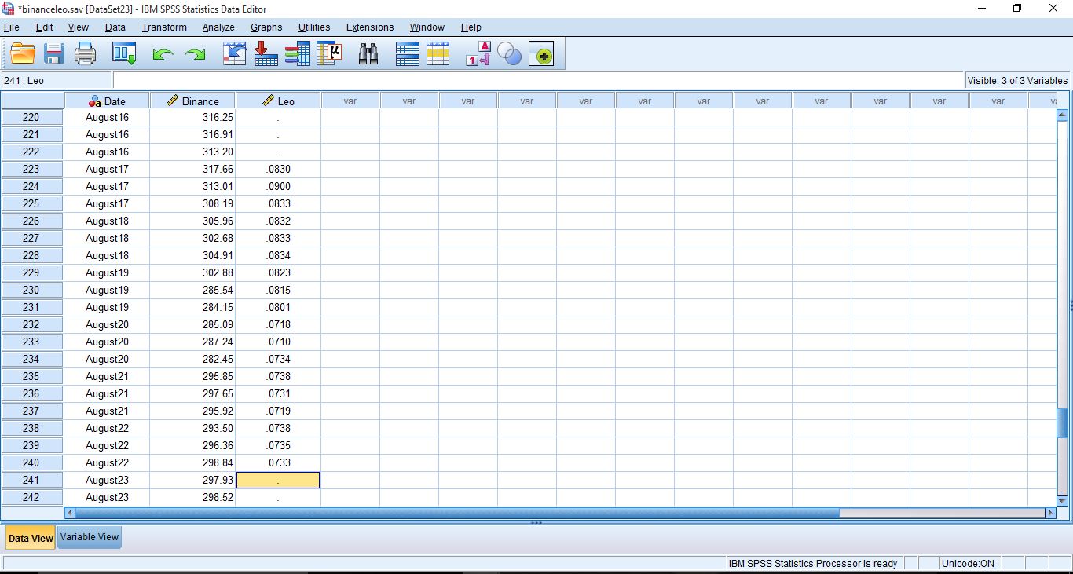Click Leo value .0830
The image size is (1073, 574).
pos(278,169)
